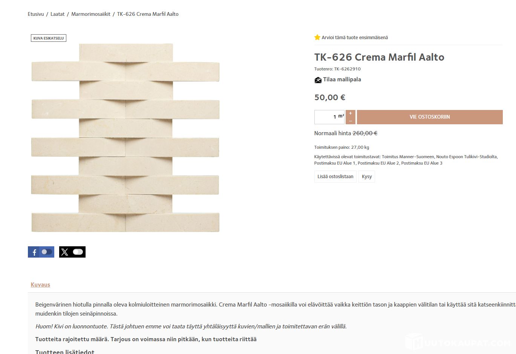Toggle the X sharing switch
Viewport: 516px width, 354px height.
point(78,252)
